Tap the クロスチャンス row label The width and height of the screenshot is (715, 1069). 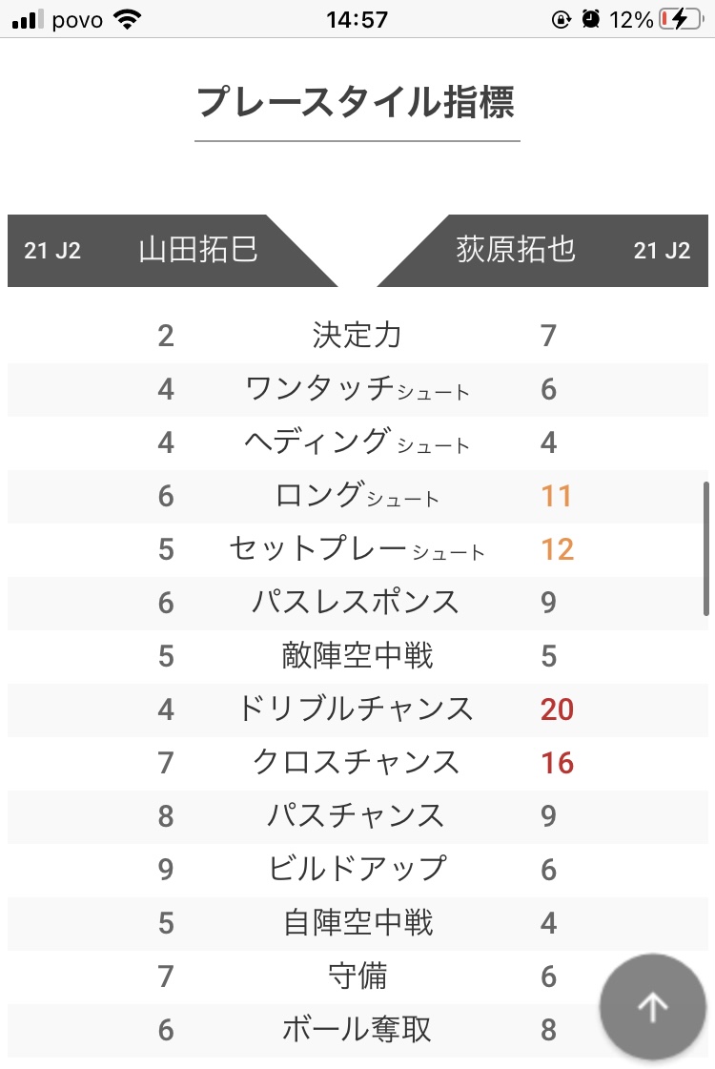click(357, 763)
